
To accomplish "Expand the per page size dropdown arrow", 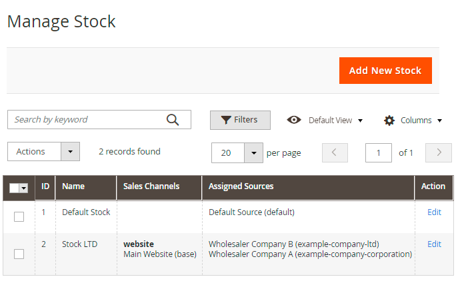I will pyautogui.click(x=253, y=152).
